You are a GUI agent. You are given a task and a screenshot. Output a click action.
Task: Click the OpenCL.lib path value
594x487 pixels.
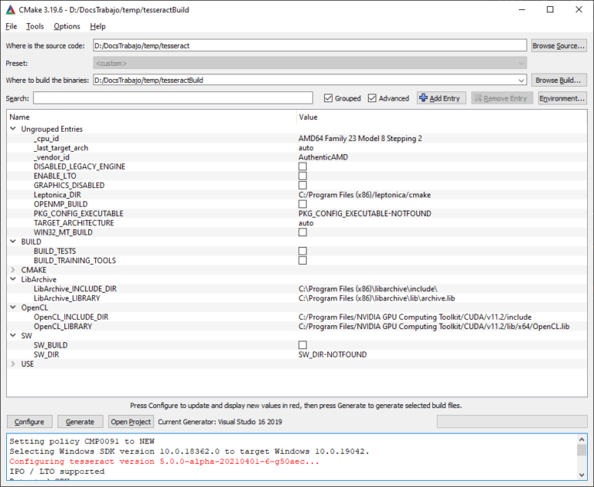434,326
